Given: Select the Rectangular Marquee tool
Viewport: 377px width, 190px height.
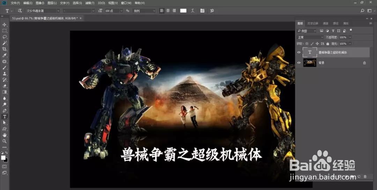Looking at the screenshot, I should pos(4,31).
